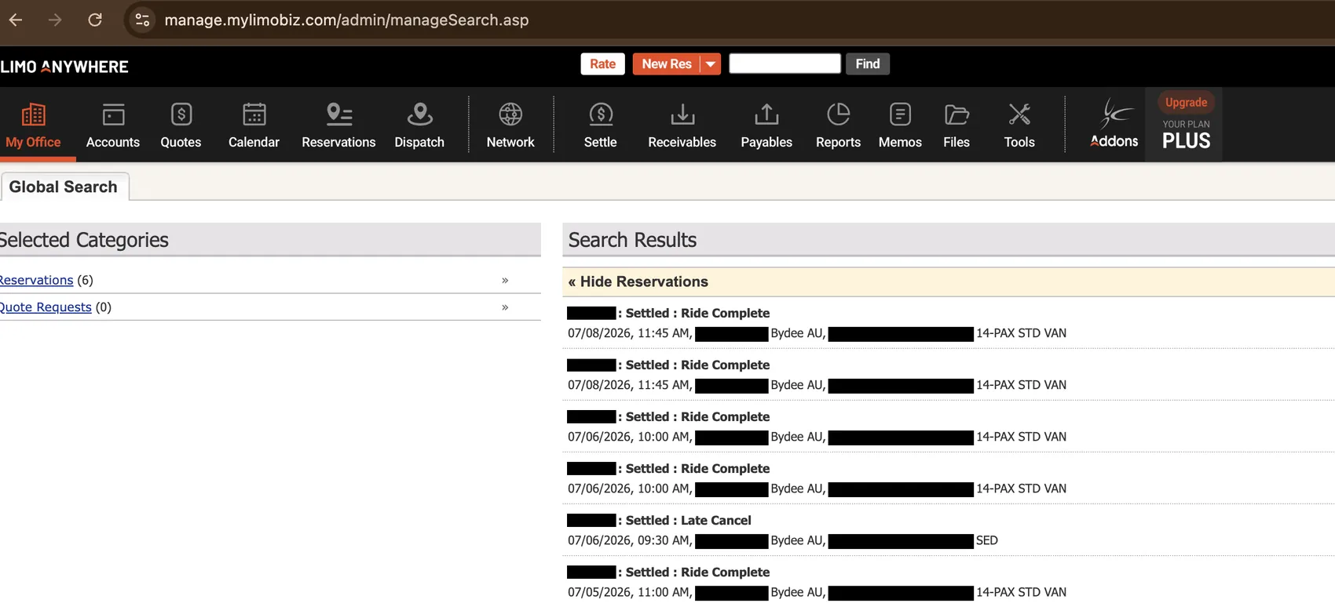This screenshot has width=1335, height=603.
Task: Click the browser address bar URL
Action: coord(346,20)
